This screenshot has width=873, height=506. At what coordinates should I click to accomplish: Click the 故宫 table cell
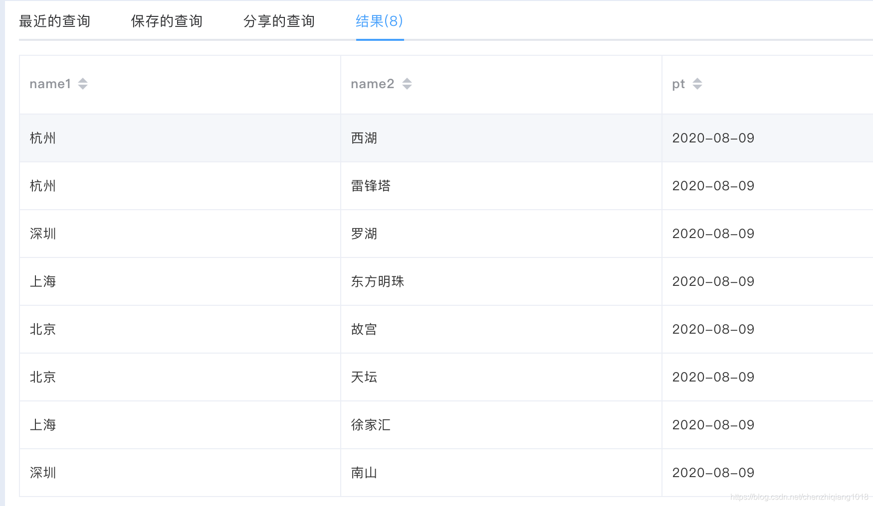point(364,329)
